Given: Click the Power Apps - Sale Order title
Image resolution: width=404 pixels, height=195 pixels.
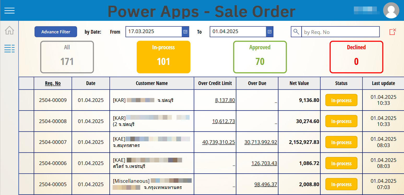Looking at the screenshot, I should click(x=201, y=11).
